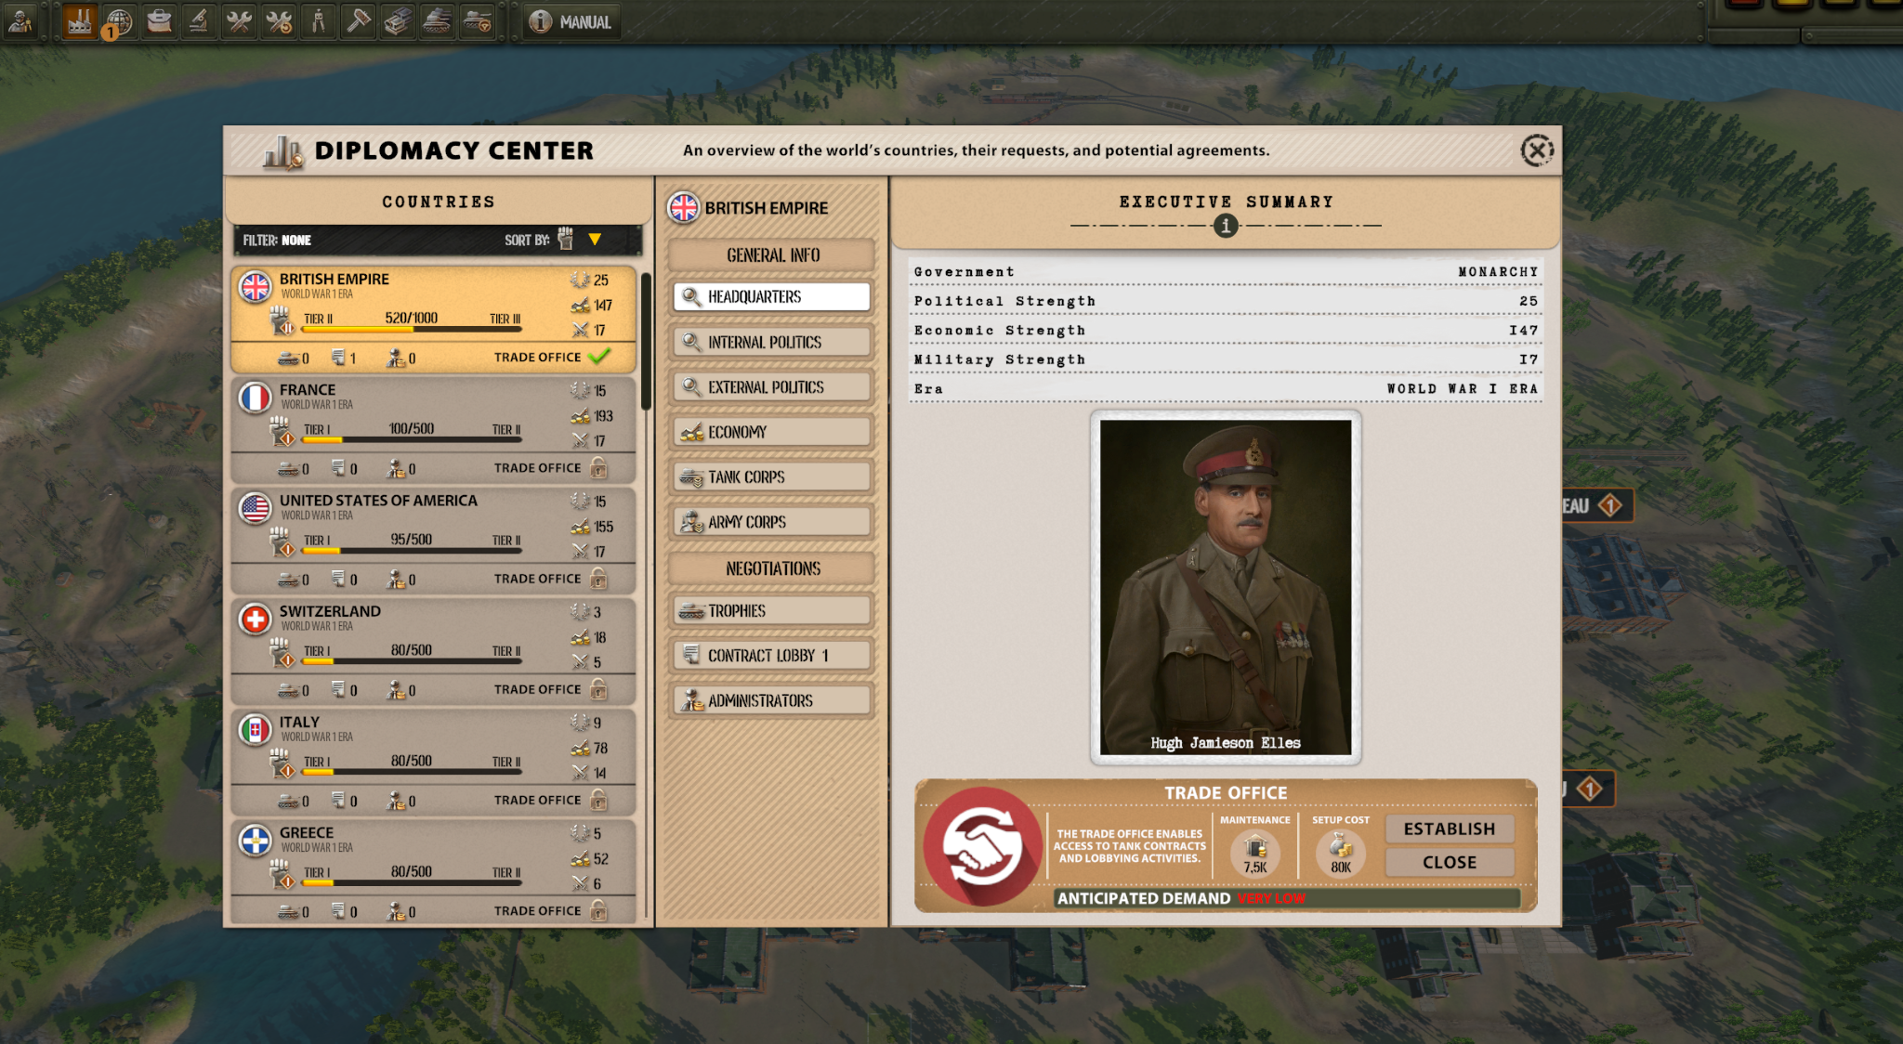Change Sort By criteria icon
The width and height of the screenshot is (1903, 1044).
coord(565,240)
